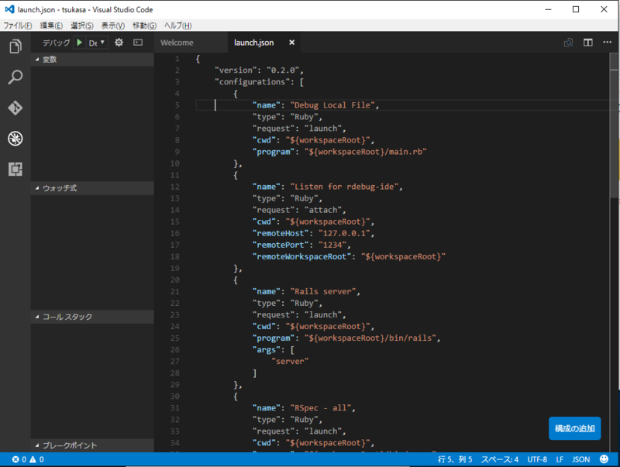Click the "version" key on line 2
The height and width of the screenshot is (467, 620).
(x=236, y=70)
